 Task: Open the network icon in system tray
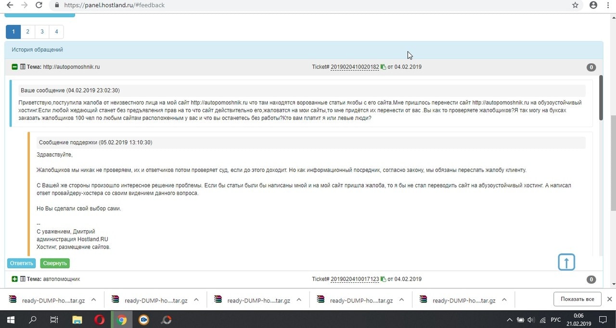[543, 320]
